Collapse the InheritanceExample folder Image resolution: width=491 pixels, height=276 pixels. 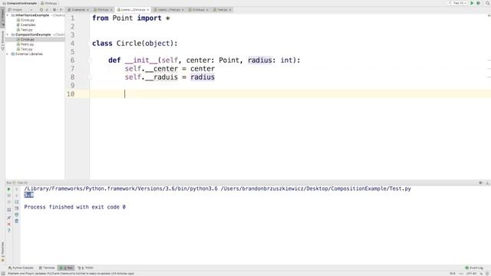coord(8,15)
